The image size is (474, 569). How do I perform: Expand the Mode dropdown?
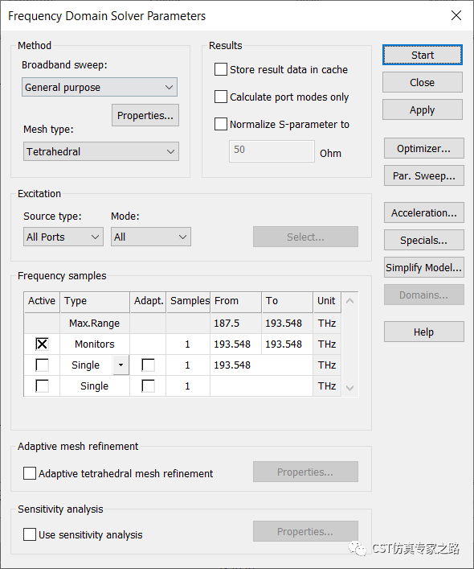151,237
